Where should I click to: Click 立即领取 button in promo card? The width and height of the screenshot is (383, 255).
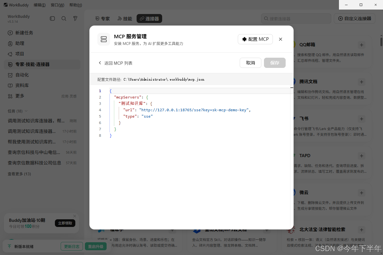(x=65, y=223)
